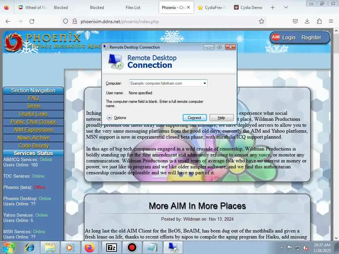Open the Firefox hamburger menu

331,21
